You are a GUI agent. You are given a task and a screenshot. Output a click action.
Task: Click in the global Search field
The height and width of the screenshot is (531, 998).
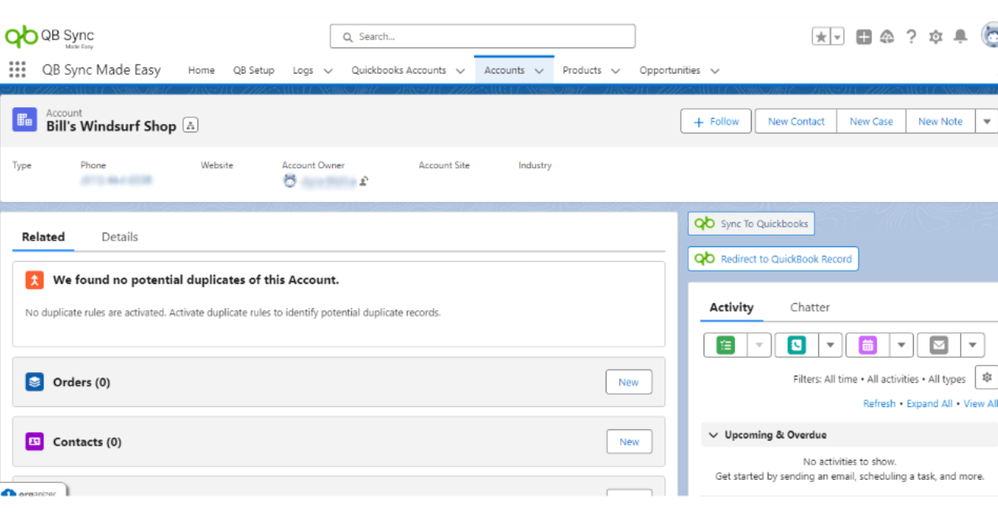[x=482, y=36]
